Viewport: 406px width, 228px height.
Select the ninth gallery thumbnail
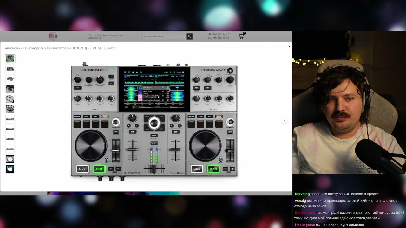[10, 139]
